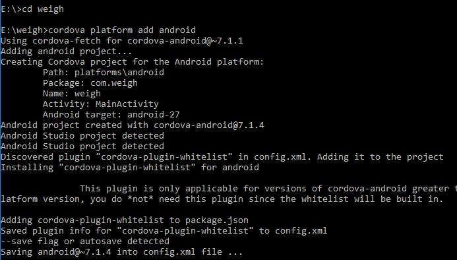The height and width of the screenshot is (260, 457).
Task: Click the "Adding android project..." line
Action: click(66, 51)
